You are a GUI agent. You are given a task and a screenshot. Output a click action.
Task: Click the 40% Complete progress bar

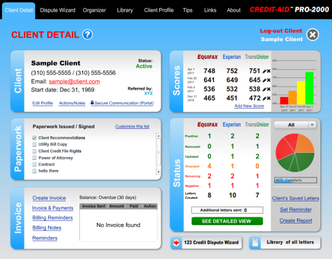296,180
